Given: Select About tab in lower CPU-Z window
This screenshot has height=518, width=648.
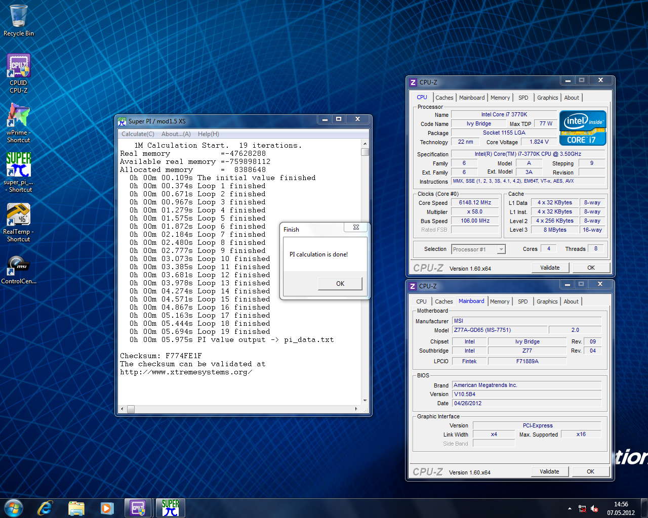Looking at the screenshot, I should click(571, 301).
